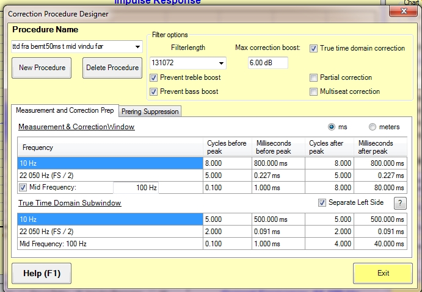The height and width of the screenshot is (292, 422).
Task: Select the ms radio button
Action: tap(332, 127)
